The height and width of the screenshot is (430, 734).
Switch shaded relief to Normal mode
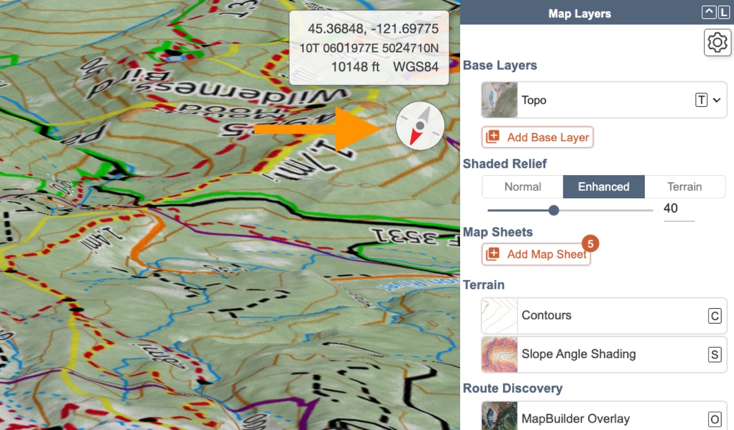[522, 186]
